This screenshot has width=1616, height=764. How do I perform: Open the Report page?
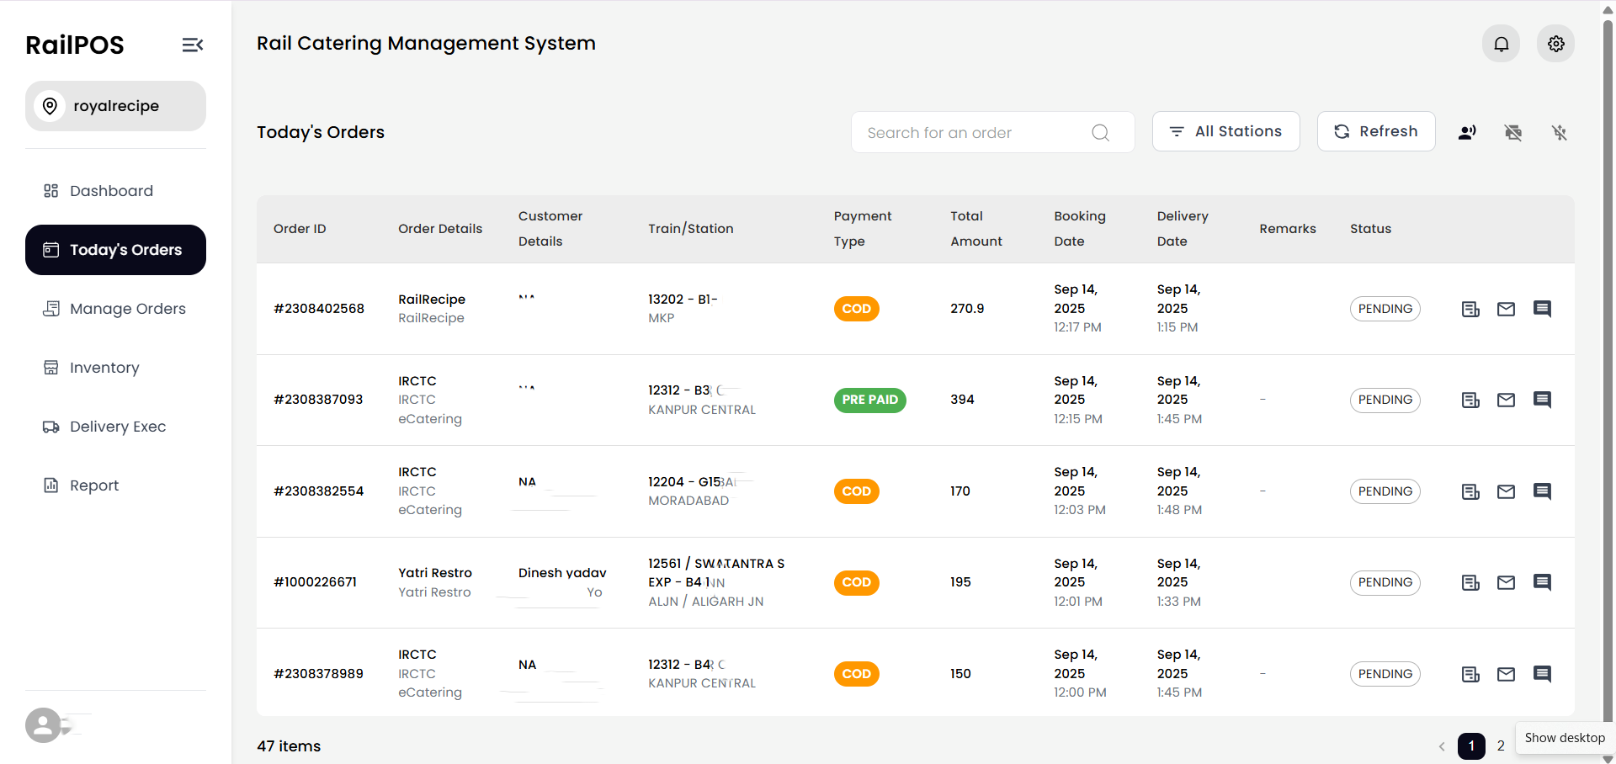coord(93,485)
